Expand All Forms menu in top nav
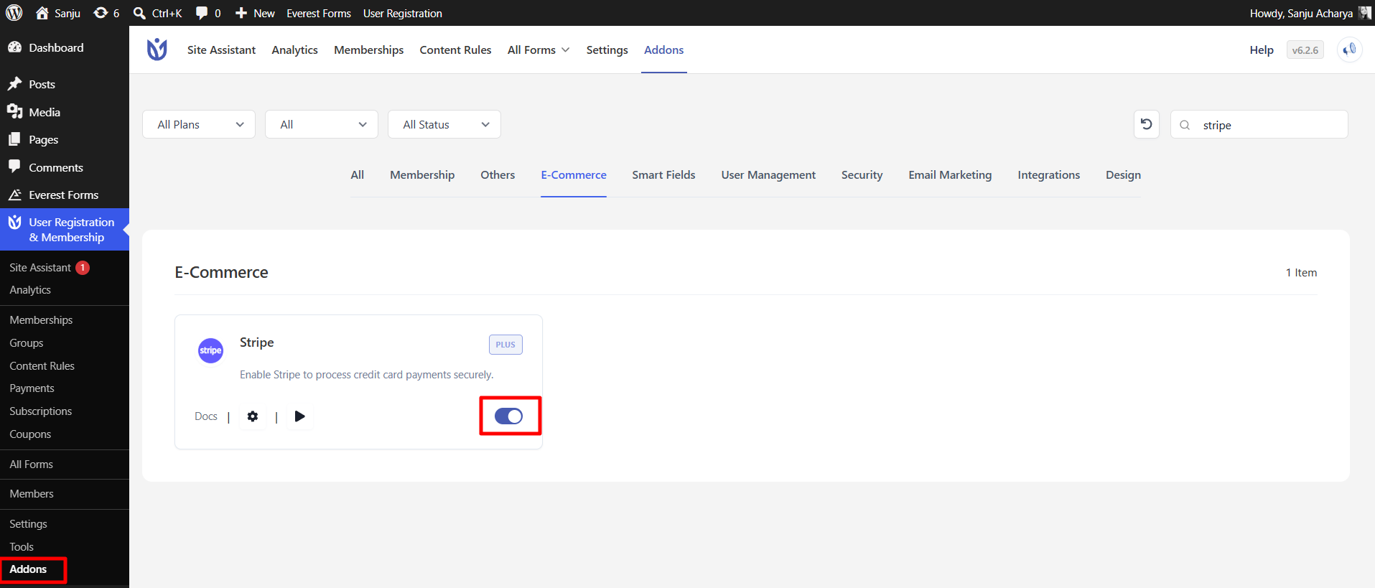Screen dimensions: 1375x588 (539, 50)
